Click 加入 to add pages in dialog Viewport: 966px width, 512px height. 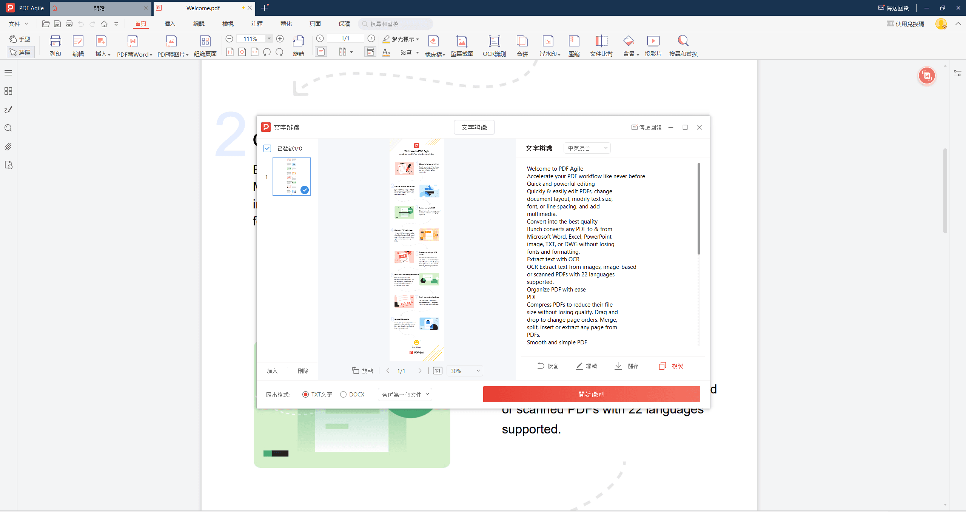point(272,371)
